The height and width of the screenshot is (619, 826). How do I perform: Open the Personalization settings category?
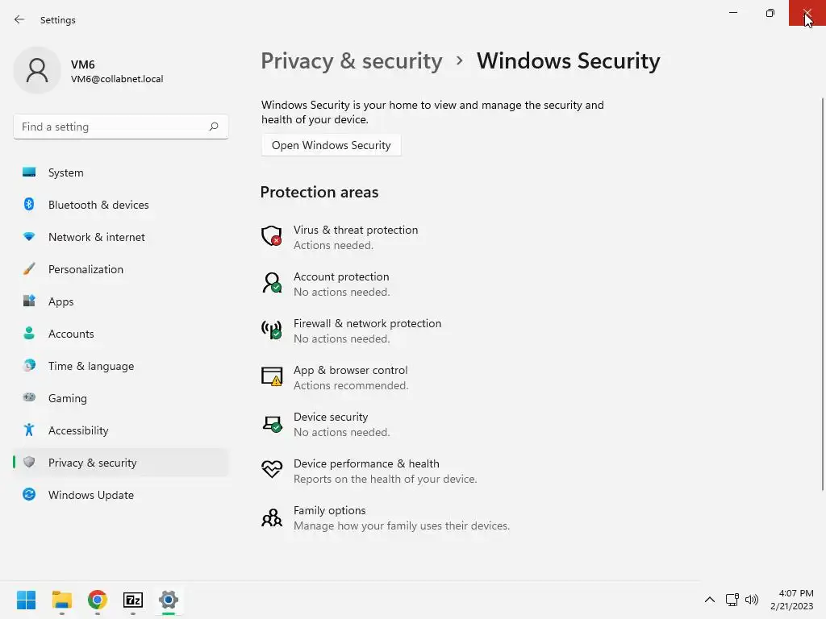86,269
